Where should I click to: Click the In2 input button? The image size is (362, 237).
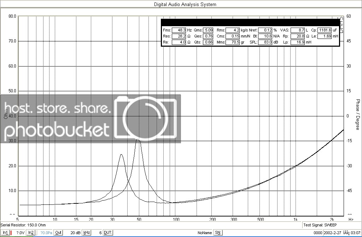click(x=31, y=233)
